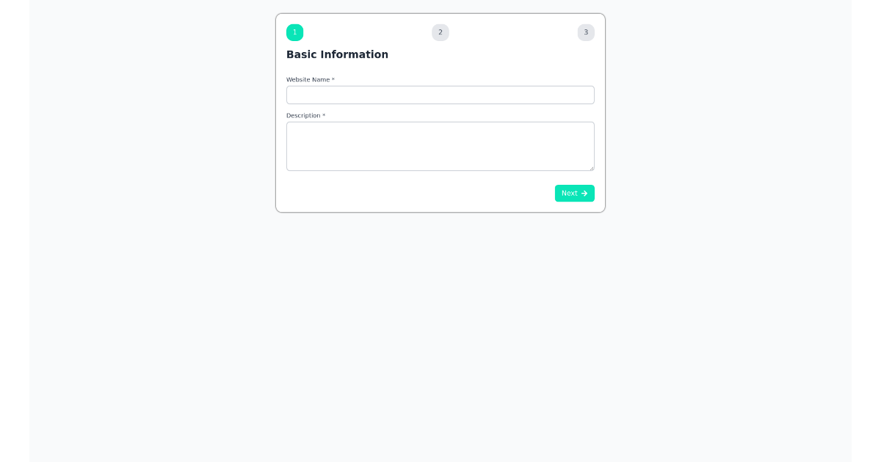Click the gray step 2 circle icon
The image size is (881, 462).
pos(440,32)
